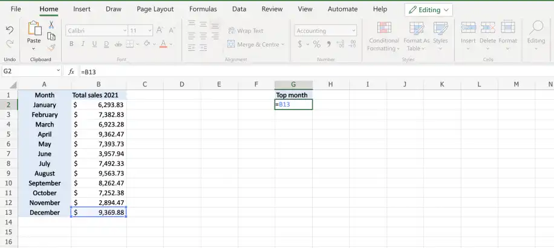Centre text horizontally
Image resolution: width=554 pixels, height=248 pixels.
203,35
